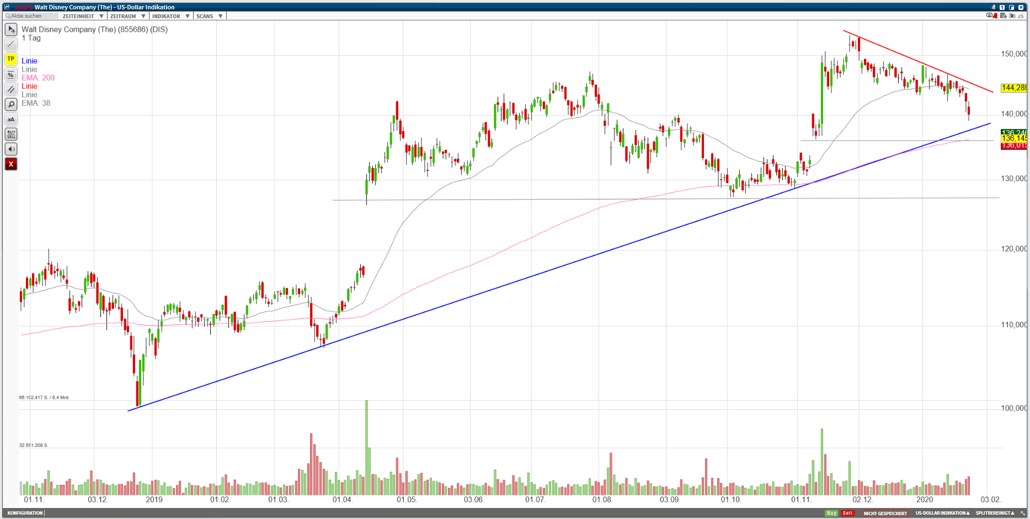Image resolution: width=1030 pixels, height=519 pixels.
Task: Click the '1 Tag' timeframe label
Action: [x=31, y=38]
